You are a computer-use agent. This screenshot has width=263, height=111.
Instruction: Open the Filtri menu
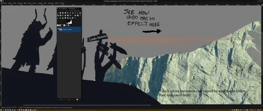(45, 3)
